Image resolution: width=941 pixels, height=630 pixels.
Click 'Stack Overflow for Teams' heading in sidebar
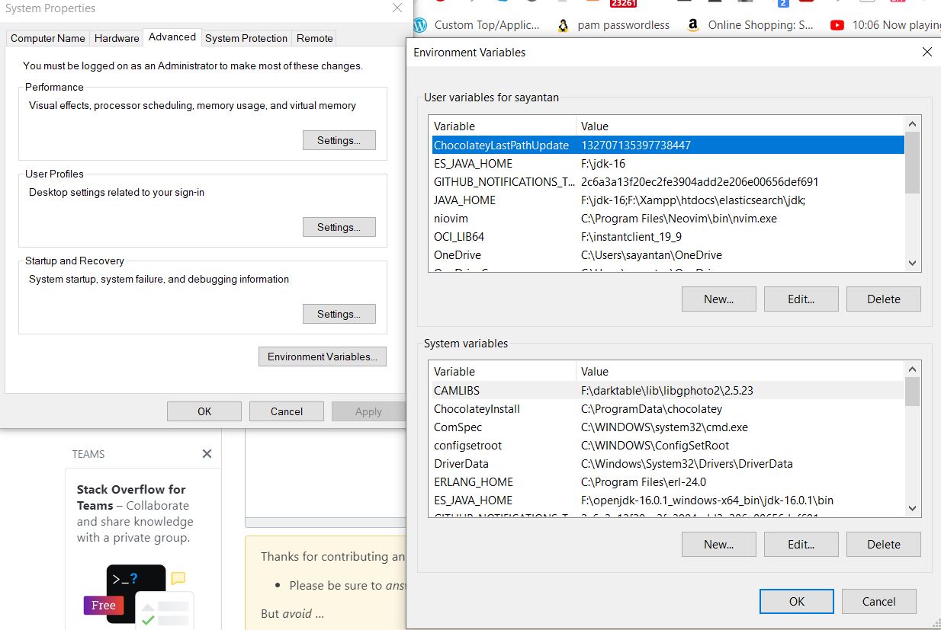point(131,497)
